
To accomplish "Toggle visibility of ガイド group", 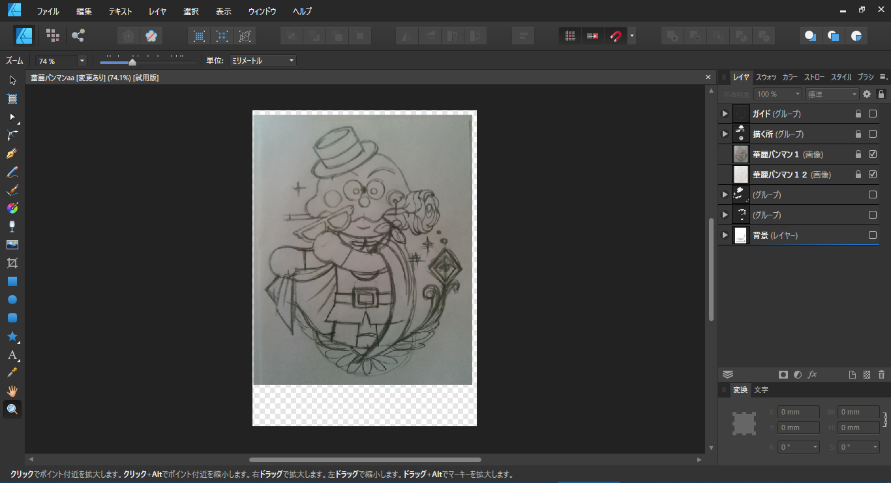I will click(873, 114).
